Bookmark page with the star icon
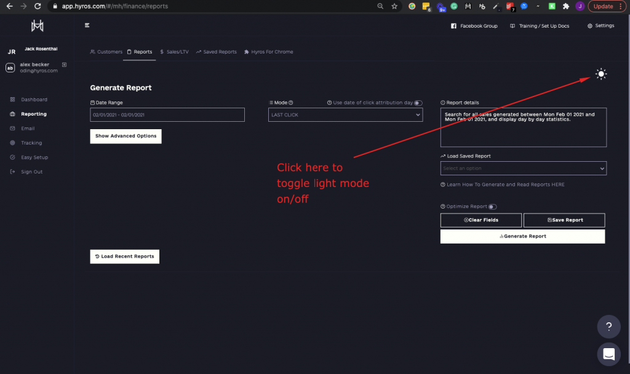The width and height of the screenshot is (630, 374). (x=394, y=6)
